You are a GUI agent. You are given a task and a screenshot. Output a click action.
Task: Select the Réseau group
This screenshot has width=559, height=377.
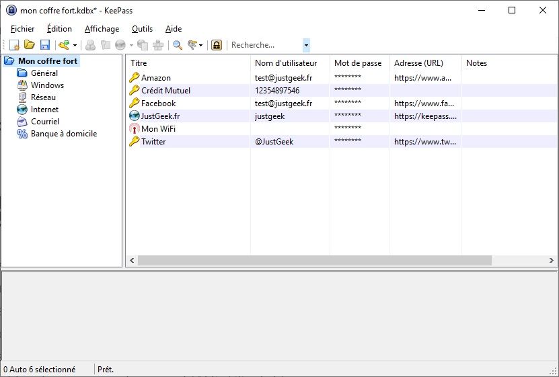pos(43,97)
